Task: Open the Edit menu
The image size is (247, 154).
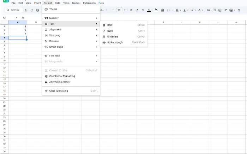Action: point(20,3)
